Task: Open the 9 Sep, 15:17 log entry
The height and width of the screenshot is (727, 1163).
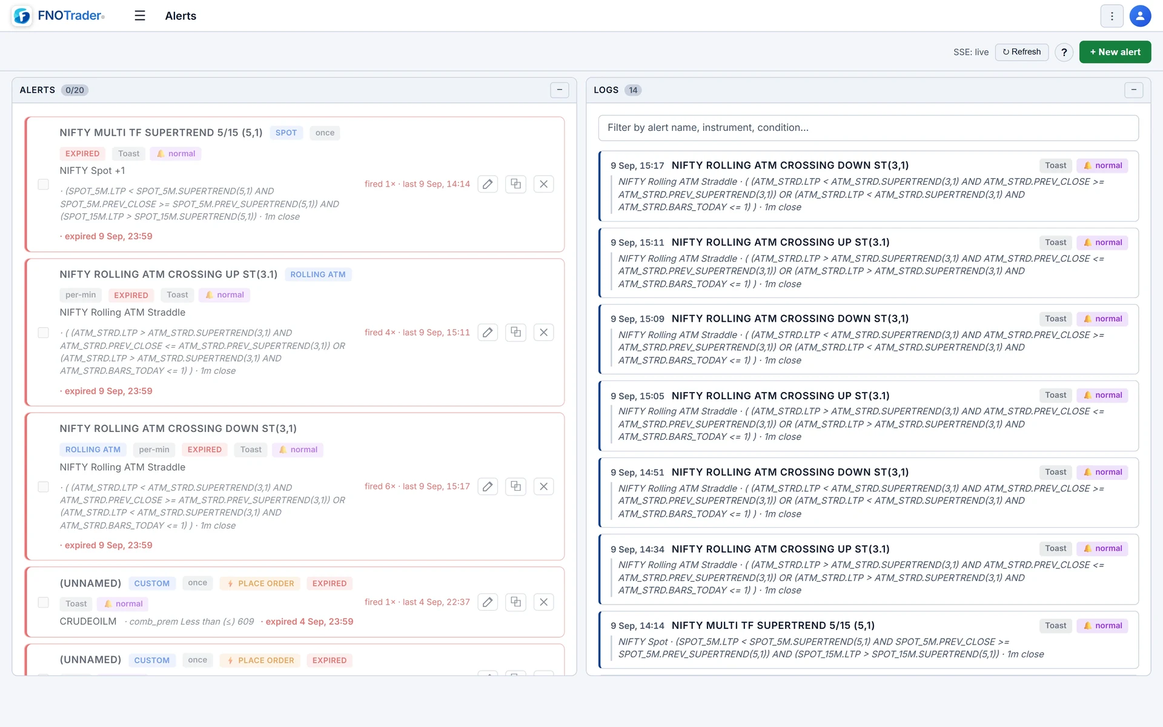Action: tap(868, 186)
